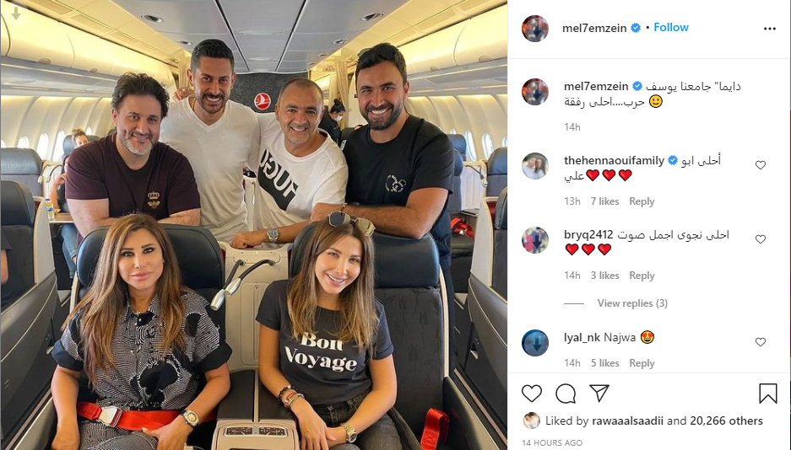Image resolution: width=791 pixels, height=450 pixels.
Task: Click mel7emzein header profile picture
Action: tap(534, 28)
